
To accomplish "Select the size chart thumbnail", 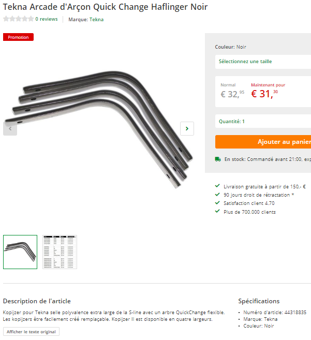I will (x=60, y=252).
